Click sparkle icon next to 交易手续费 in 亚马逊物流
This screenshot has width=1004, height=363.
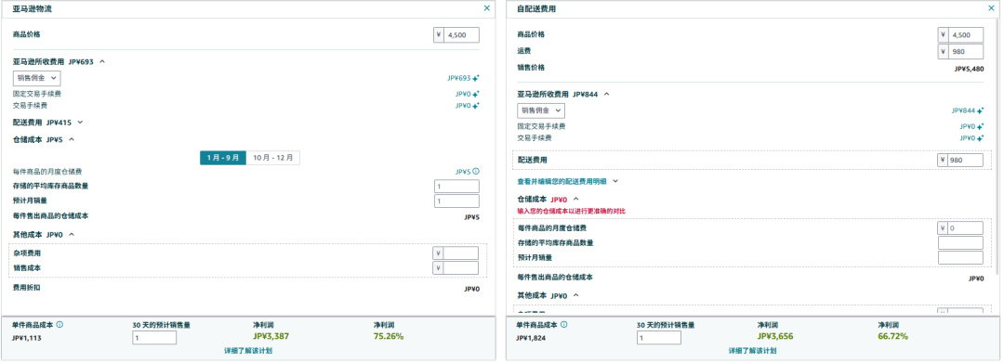click(476, 106)
